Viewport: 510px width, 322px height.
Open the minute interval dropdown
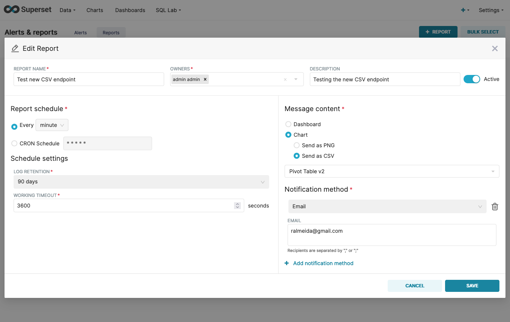(52, 125)
